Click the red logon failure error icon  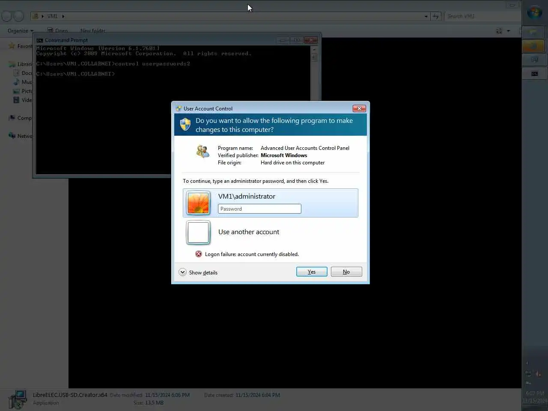tap(199, 254)
